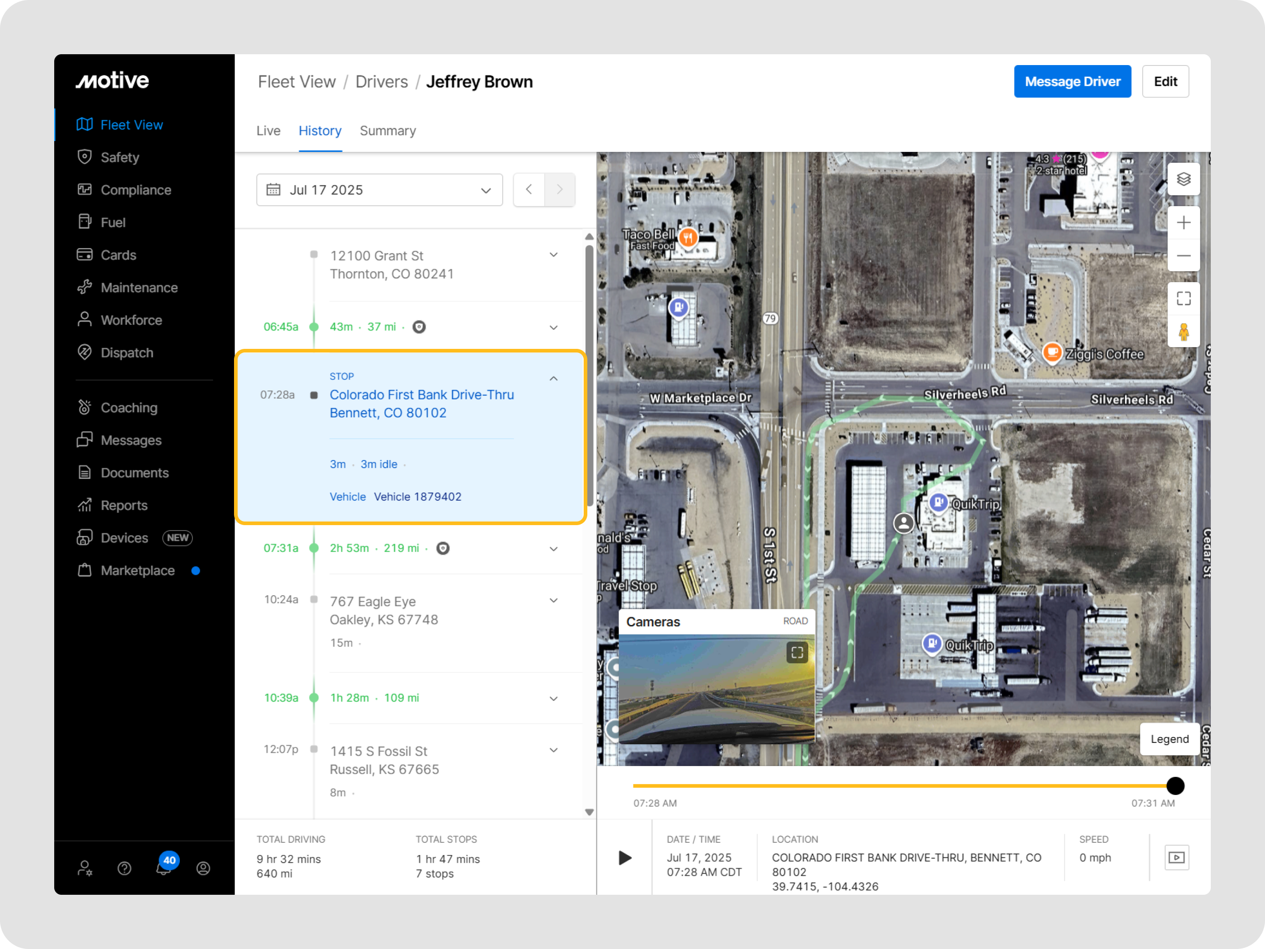
Task: Expand the 767 Eagle Eye stop
Action: pyautogui.click(x=553, y=600)
